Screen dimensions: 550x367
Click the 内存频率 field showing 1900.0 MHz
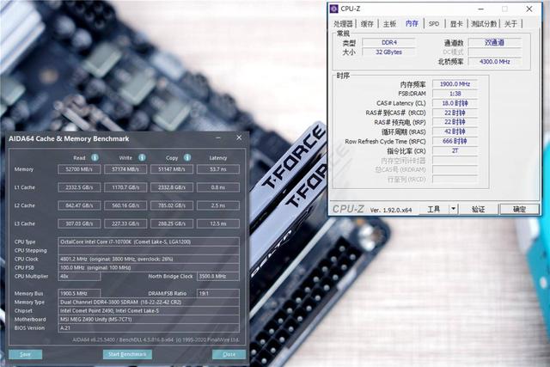455,84
